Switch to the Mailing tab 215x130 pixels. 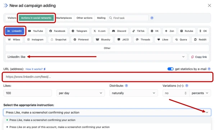tap(101, 18)
